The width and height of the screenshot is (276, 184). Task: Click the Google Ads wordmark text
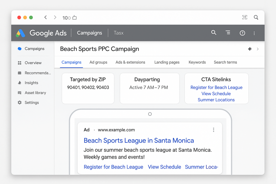[48, 33]
